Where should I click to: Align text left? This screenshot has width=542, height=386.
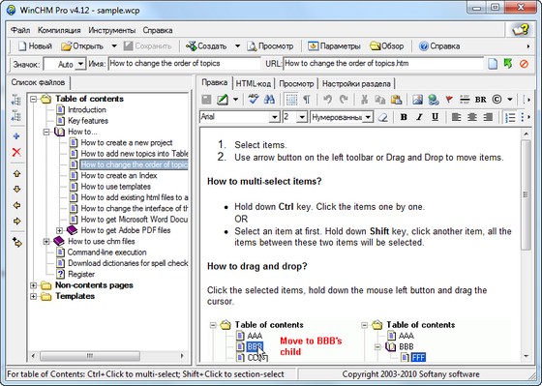coord(456,117)
